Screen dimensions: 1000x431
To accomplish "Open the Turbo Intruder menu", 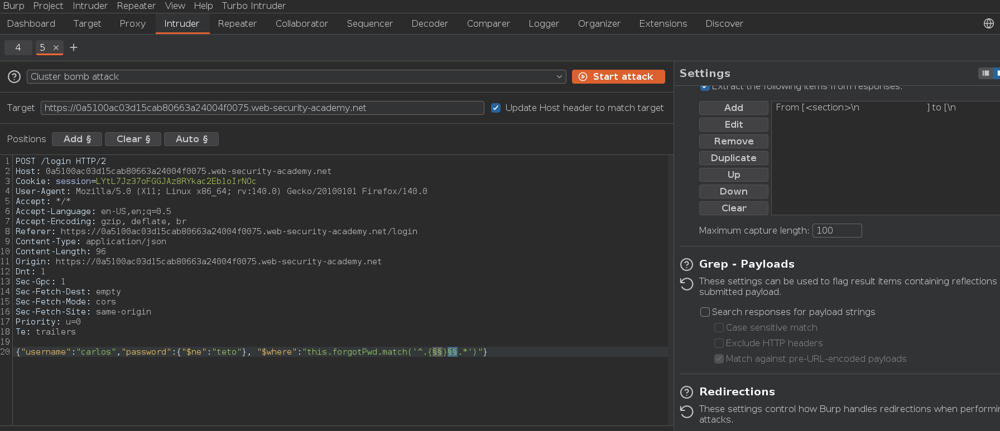I will coord(253,6).
